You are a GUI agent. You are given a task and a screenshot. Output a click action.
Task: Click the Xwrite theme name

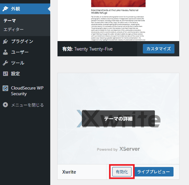[x=69, y=172]
